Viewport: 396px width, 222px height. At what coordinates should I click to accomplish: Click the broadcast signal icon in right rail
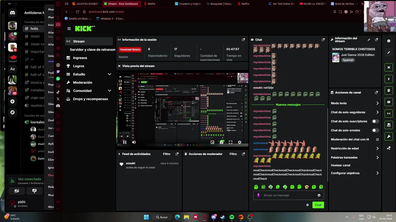(389, 113)
